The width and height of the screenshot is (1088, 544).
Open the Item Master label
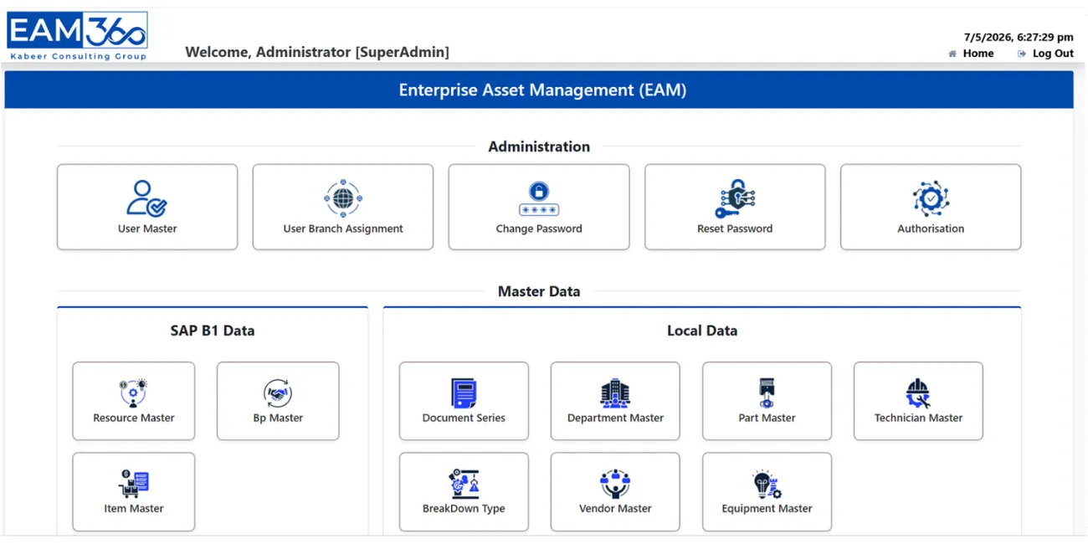(x=134, y=508)
